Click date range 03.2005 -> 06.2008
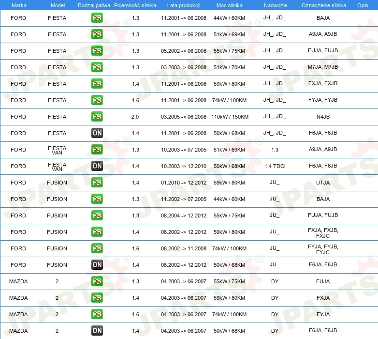The image size is (378, 339). pyautogui.click(x=184, y=117)
